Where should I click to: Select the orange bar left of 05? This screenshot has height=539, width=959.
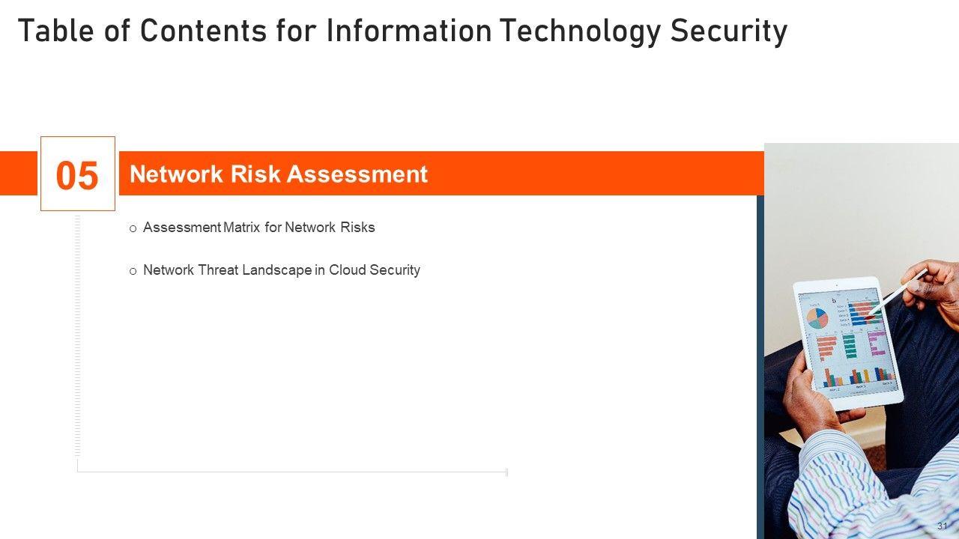tap(19, 173)
